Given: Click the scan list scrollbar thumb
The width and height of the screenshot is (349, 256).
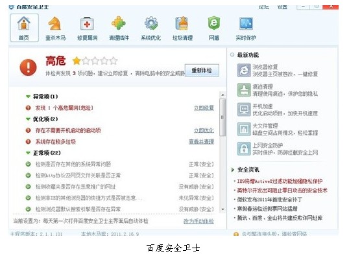Looking at the screenshot, I should coord(223,117).
